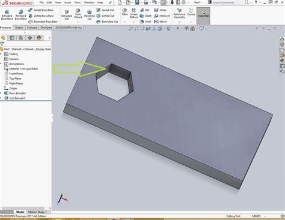The image size is (285, 220).
Task: Open the Linear Pattern tool
Action: [x=133, y=13]
